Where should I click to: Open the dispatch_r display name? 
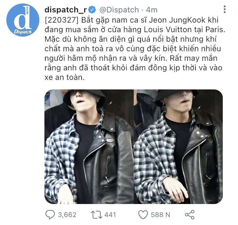[66, 10]
